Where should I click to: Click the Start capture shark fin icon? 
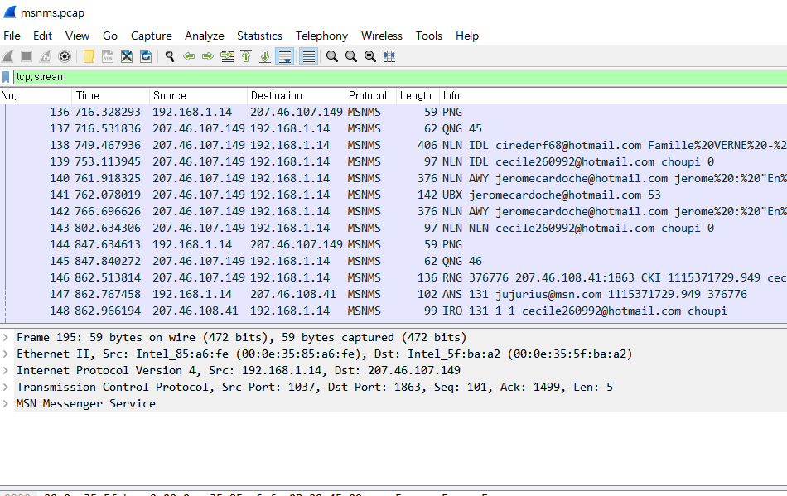click(8, 56)
